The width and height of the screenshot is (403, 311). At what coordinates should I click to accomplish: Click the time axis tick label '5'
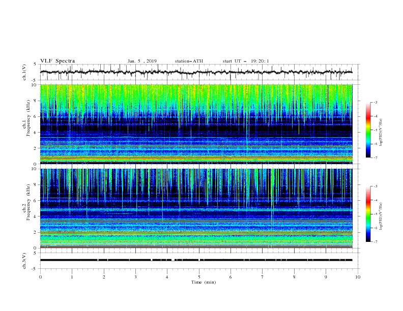(x=199, y=277)
